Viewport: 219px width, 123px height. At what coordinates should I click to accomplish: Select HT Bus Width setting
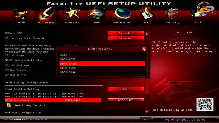[x=15, y=75]
